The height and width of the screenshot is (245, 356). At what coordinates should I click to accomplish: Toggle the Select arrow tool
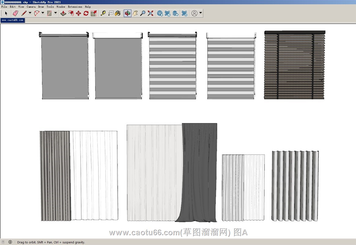6,13
